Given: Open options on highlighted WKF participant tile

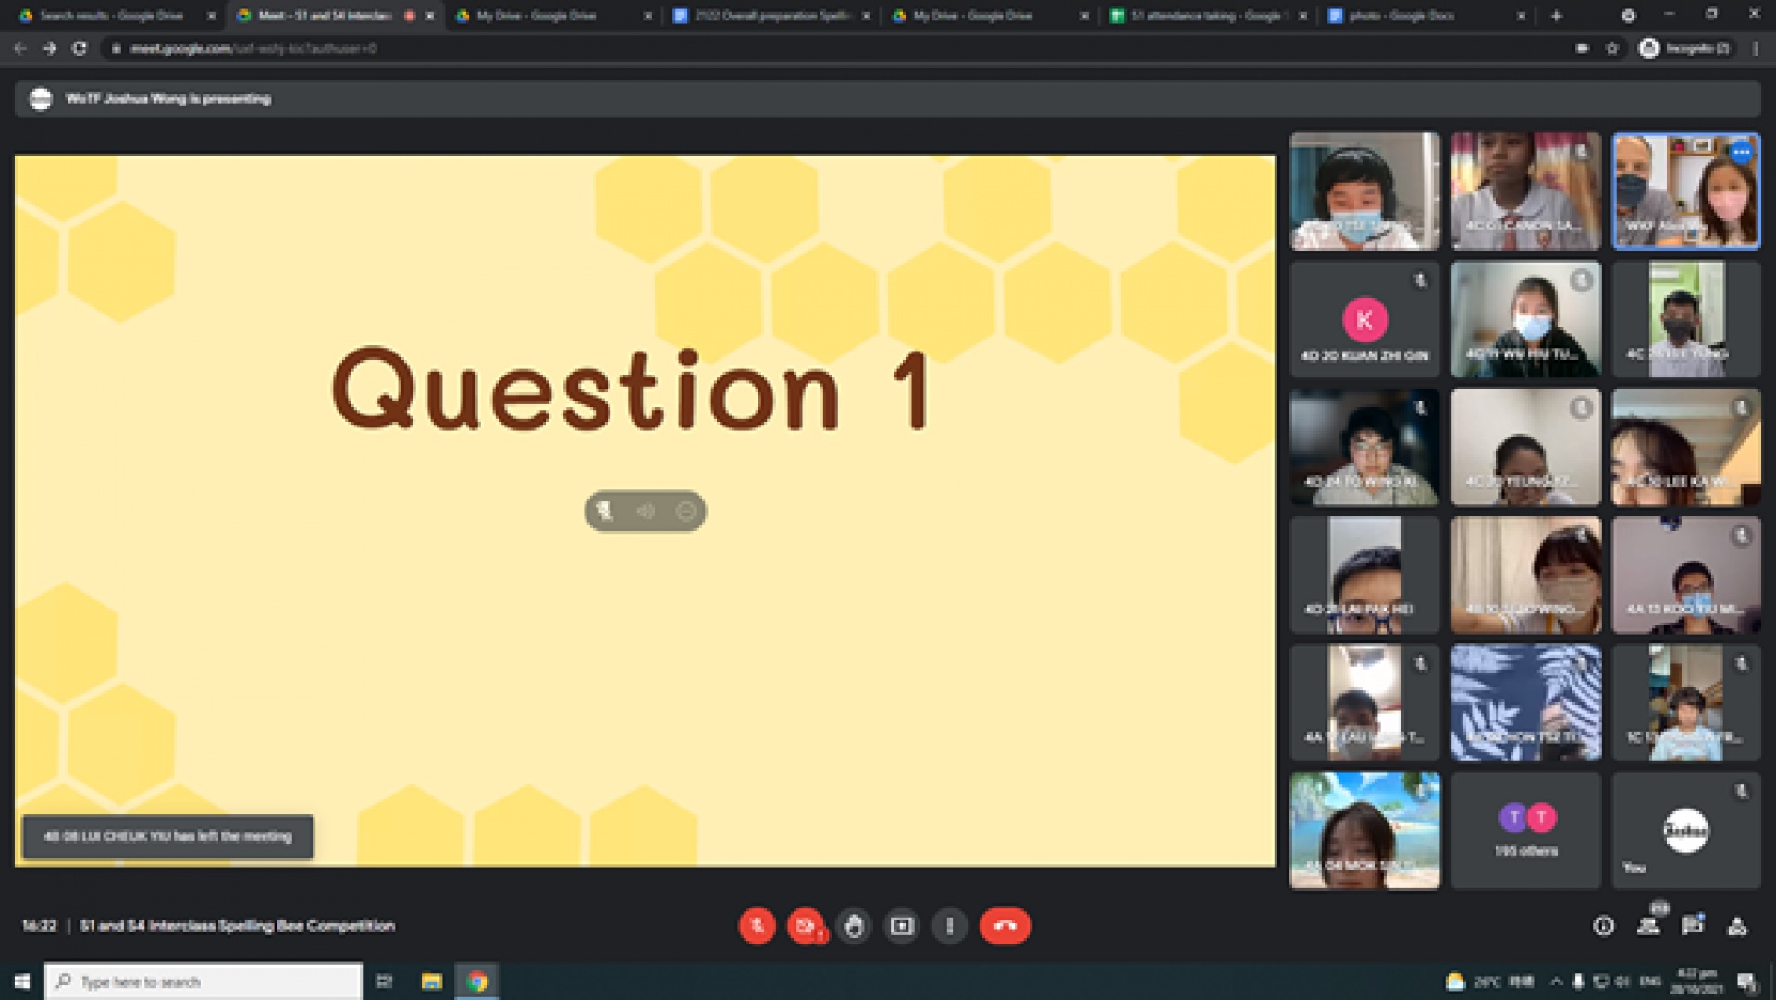Looking at the screenshot, I should tap(1741, 152).
